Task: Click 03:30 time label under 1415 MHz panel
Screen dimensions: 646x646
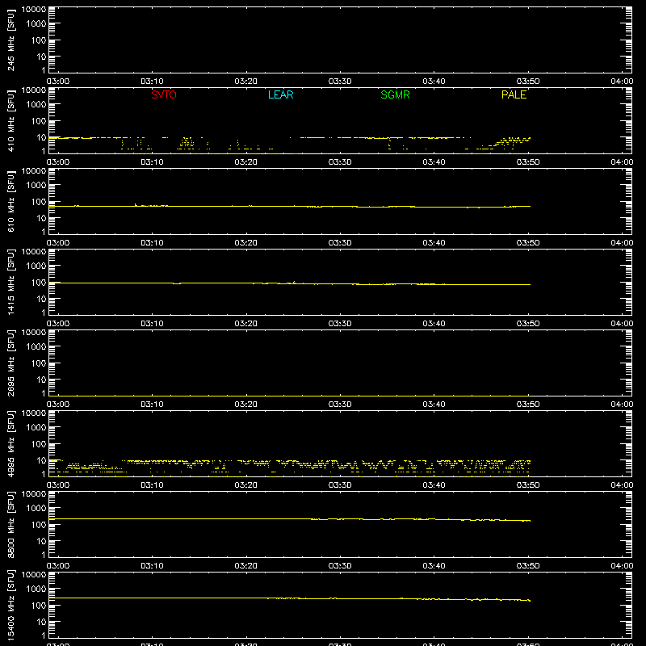Action: (x=340, y=324)
